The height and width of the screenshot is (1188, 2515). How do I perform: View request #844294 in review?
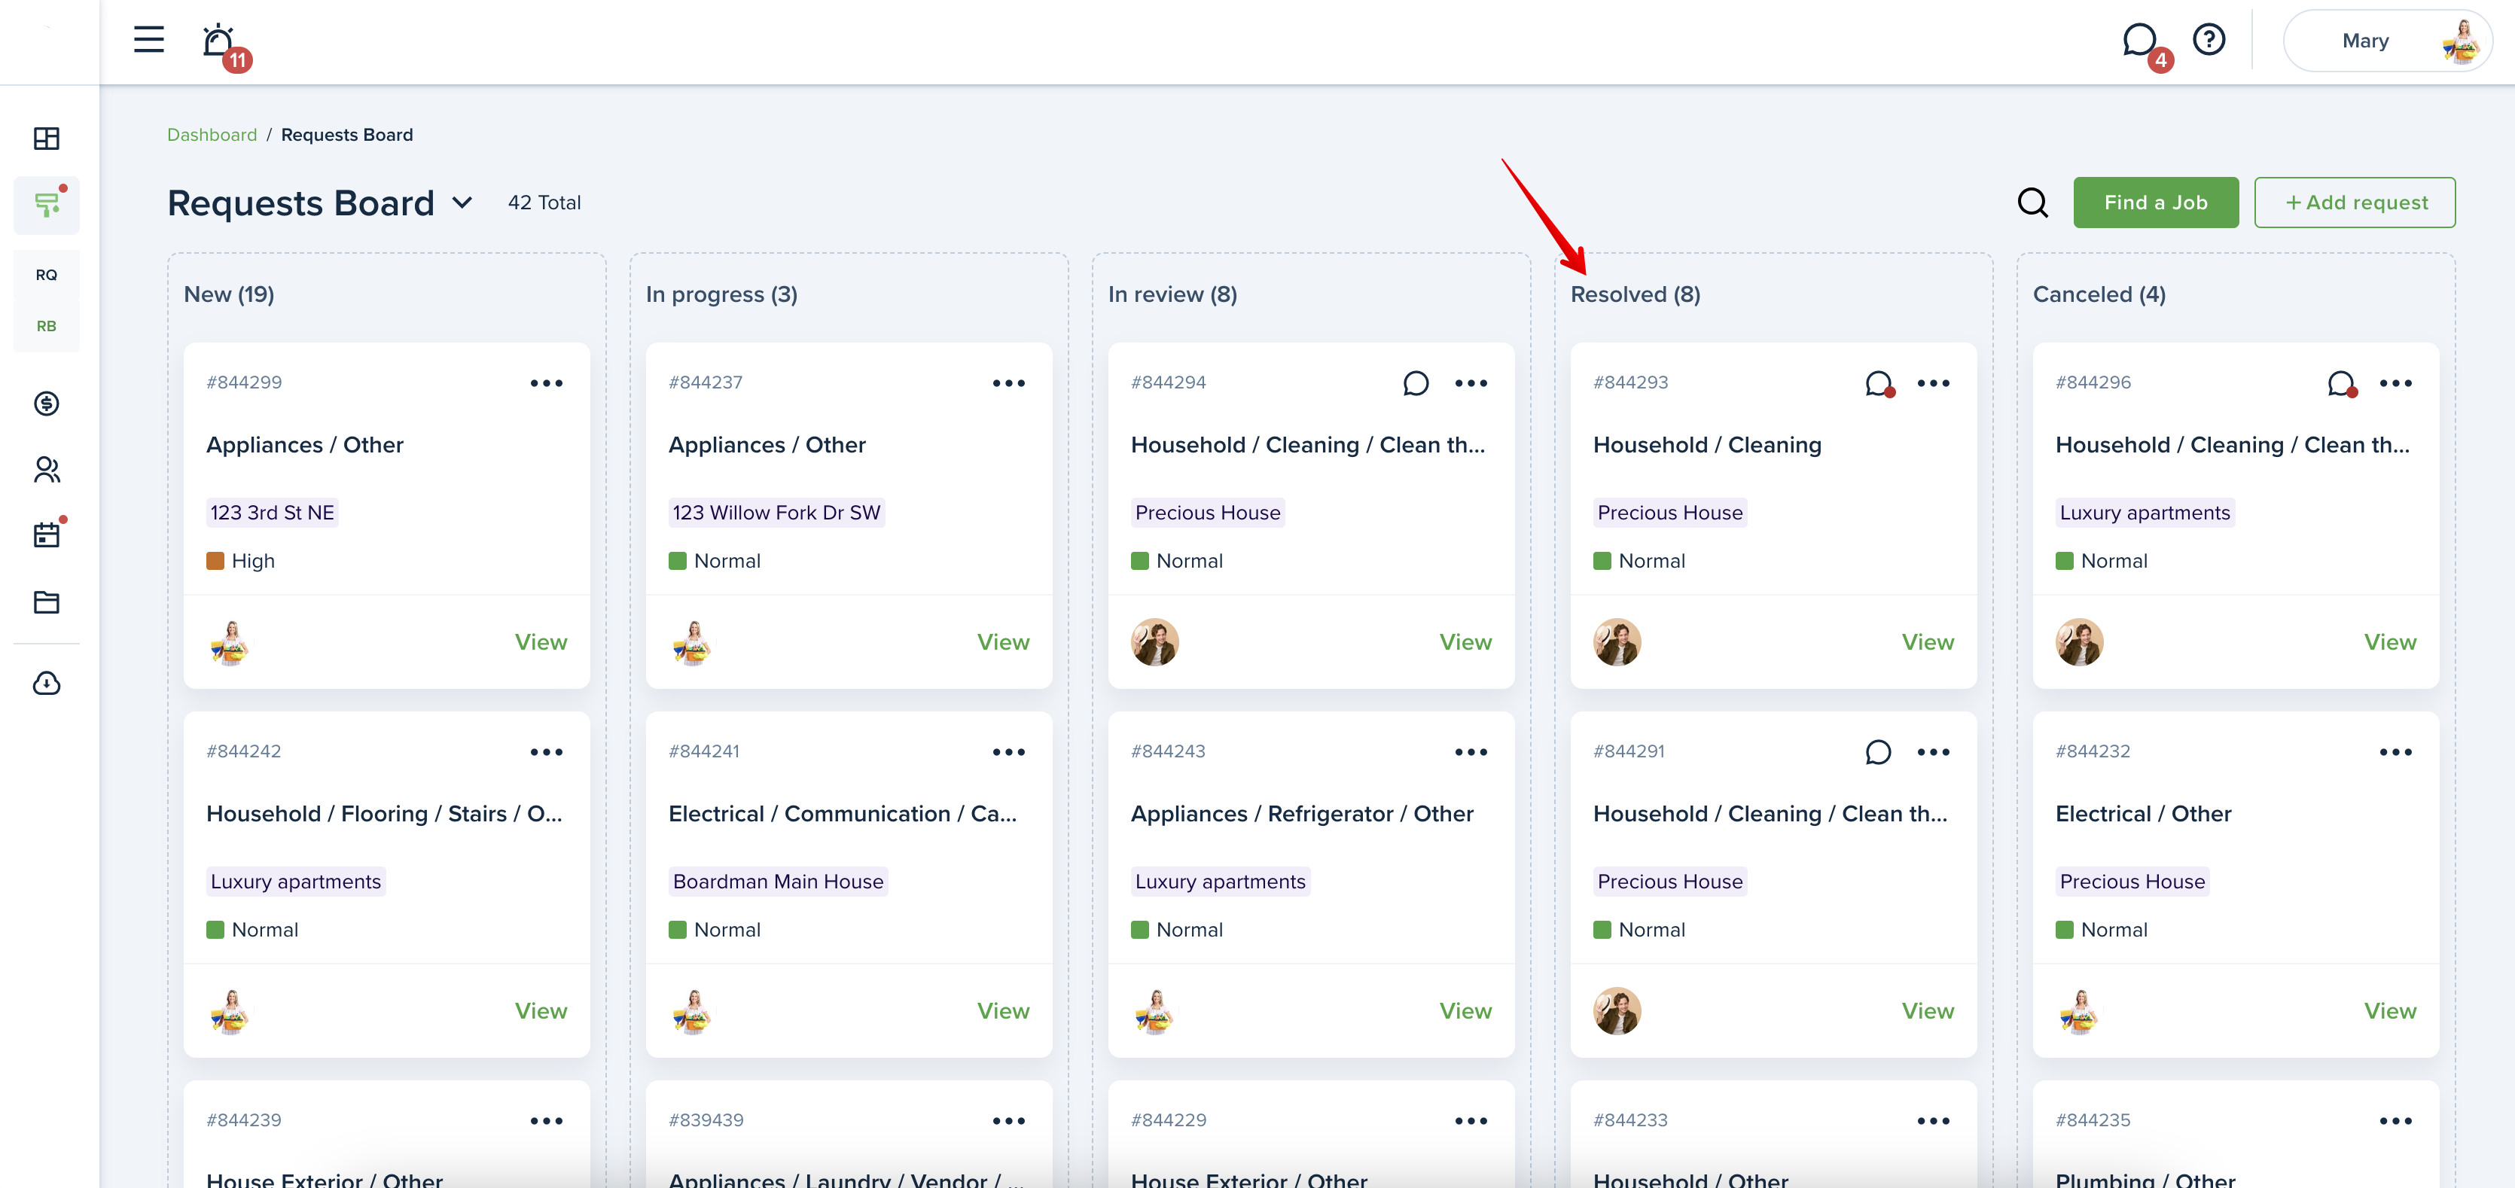[1465, 642]
